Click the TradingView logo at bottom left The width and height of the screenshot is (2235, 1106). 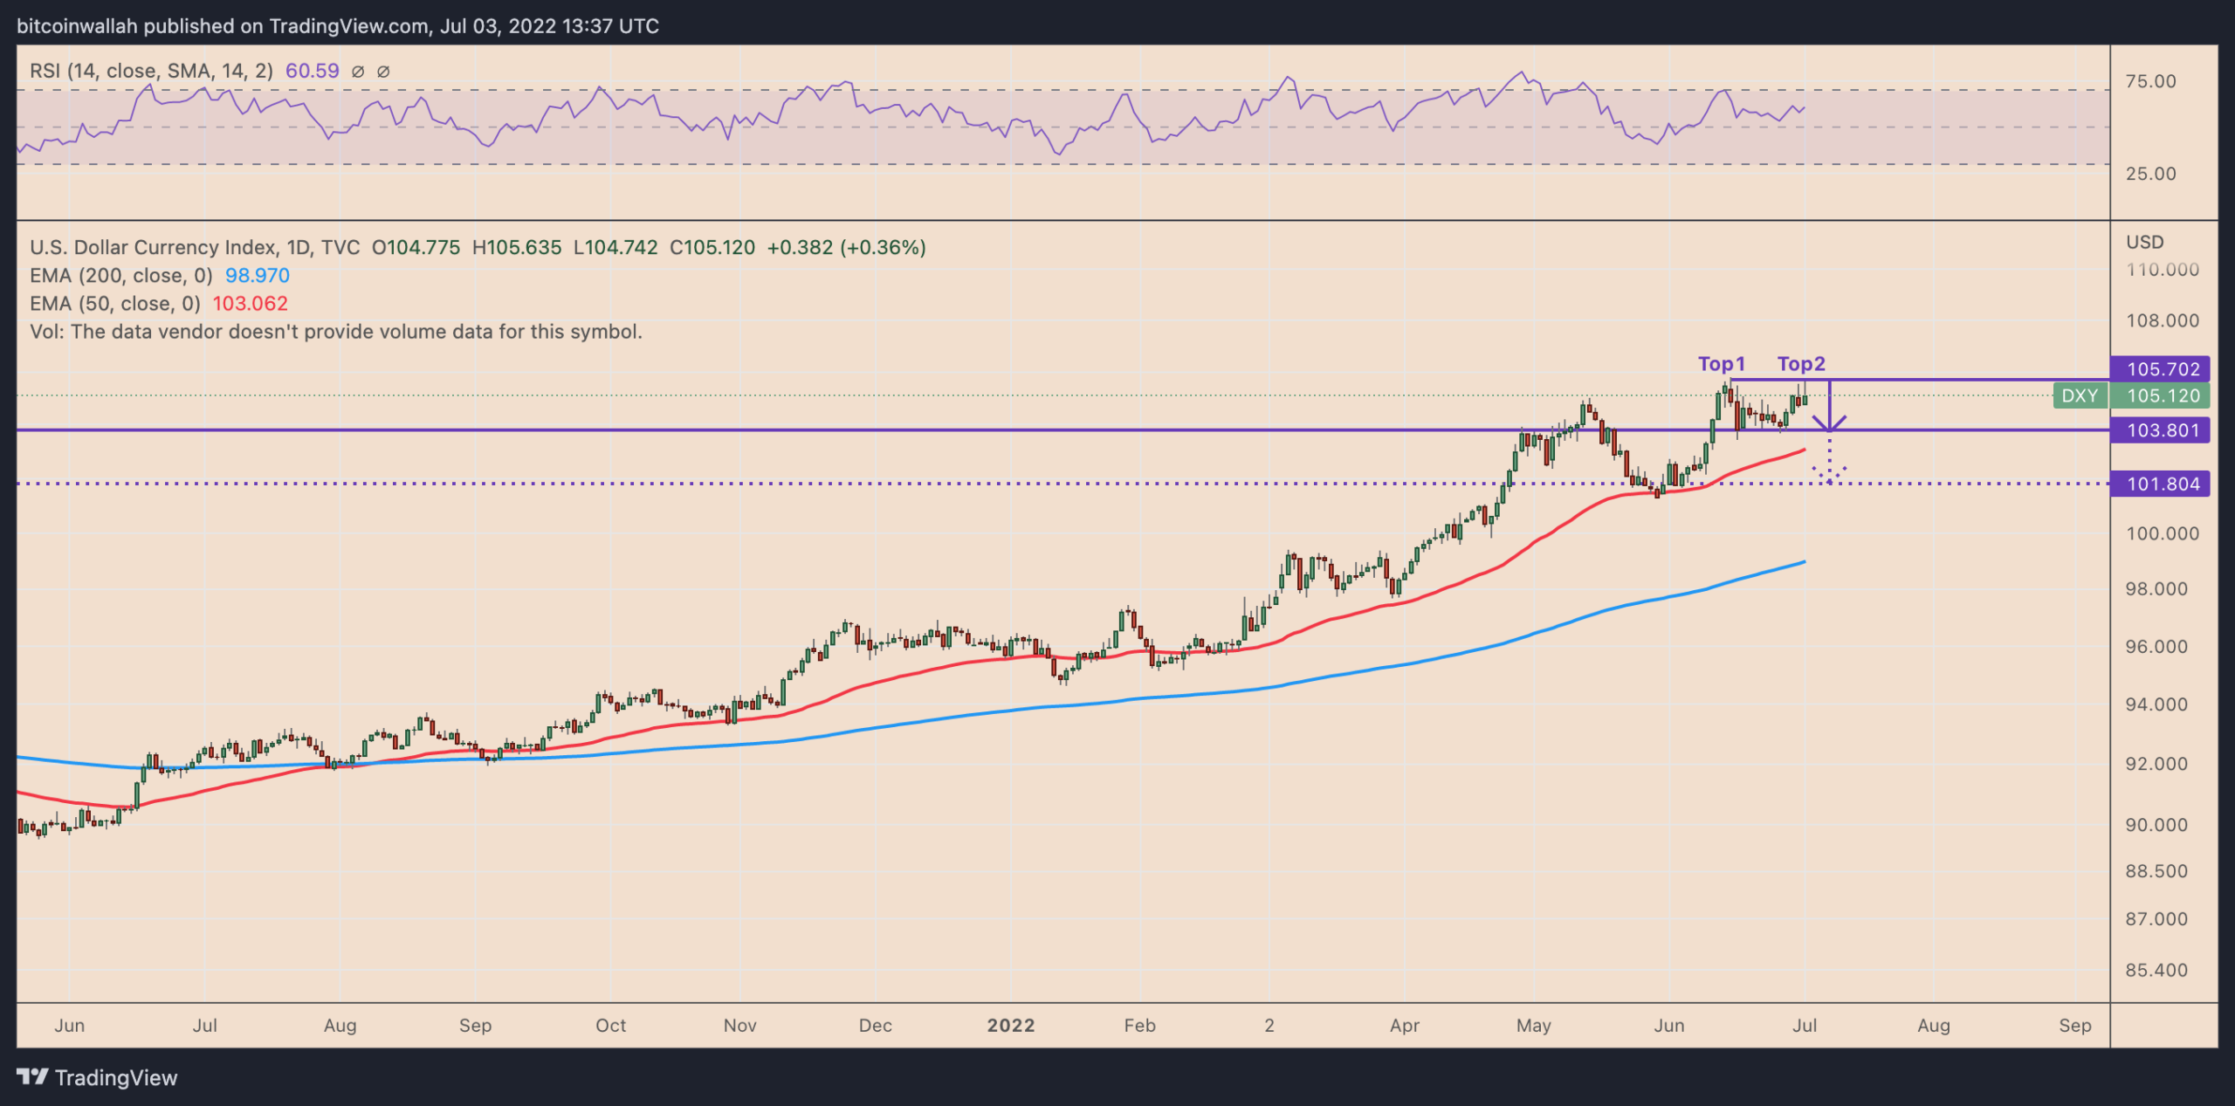click(96, 1077)
